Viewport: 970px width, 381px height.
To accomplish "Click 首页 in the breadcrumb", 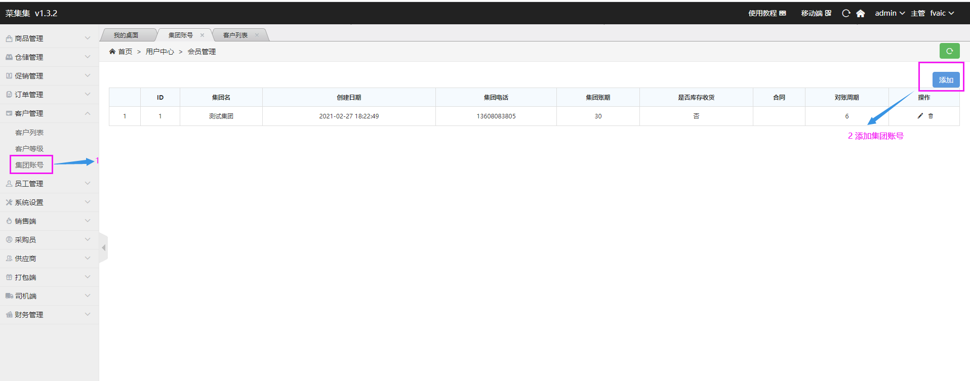I will pos(125,52).
